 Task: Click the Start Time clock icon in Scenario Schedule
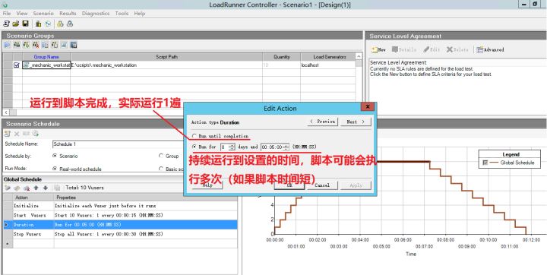click(x=35, y=134)
